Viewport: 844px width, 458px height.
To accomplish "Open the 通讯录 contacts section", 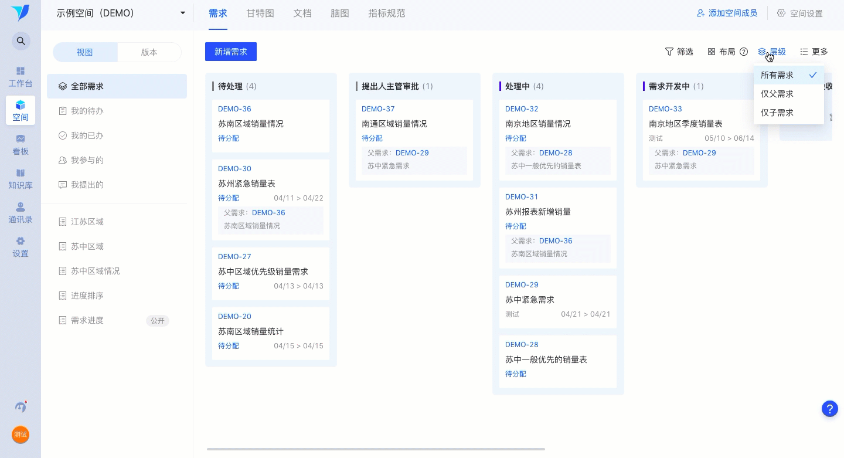I will (21, 212).
